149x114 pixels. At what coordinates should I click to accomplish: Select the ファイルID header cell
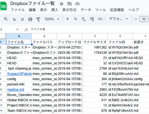[x=120, y=42]
